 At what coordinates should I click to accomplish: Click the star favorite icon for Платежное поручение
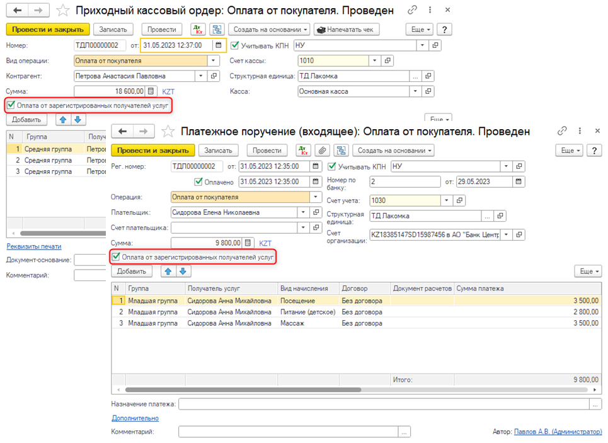(x=168, y=131)
